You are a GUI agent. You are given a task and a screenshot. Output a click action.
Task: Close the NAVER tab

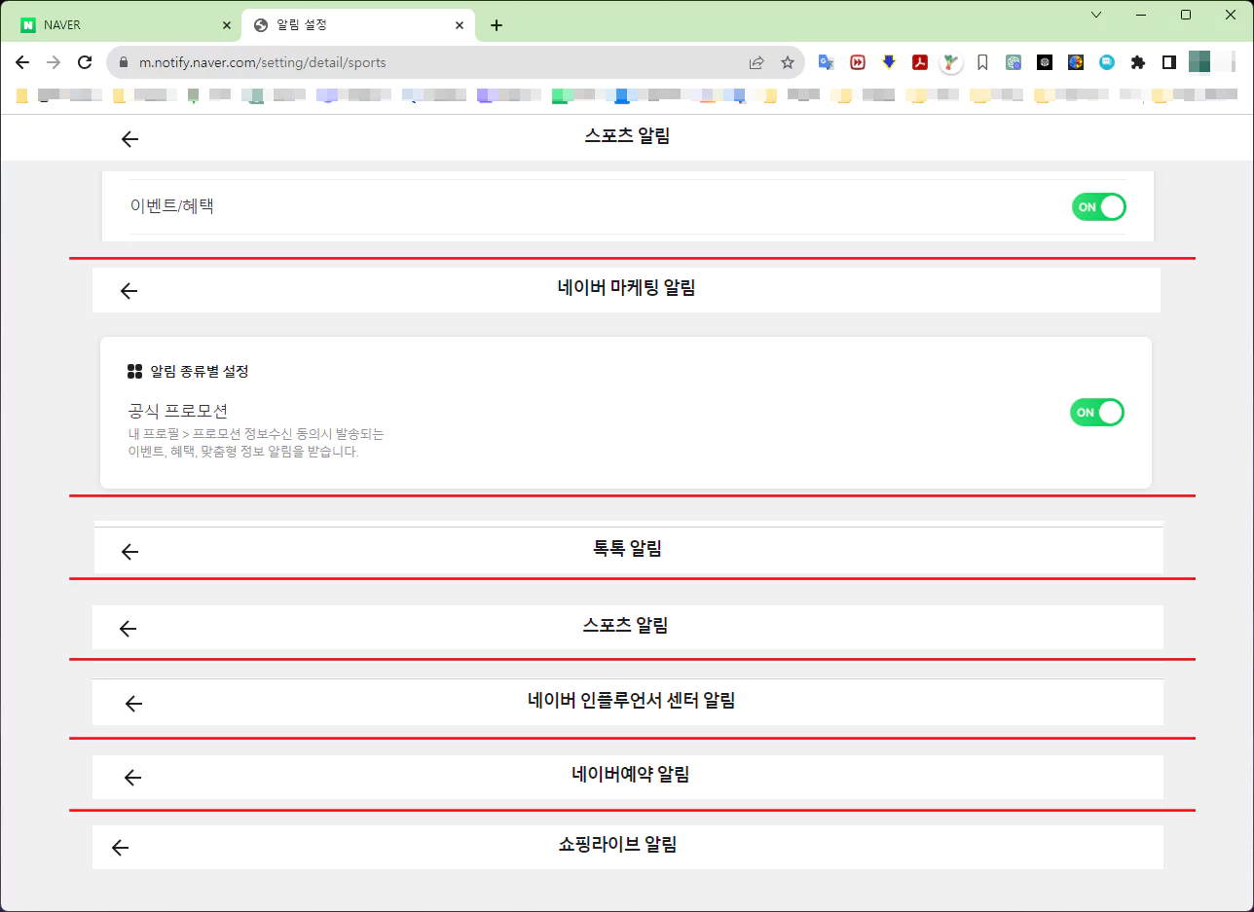coord(227,25)
